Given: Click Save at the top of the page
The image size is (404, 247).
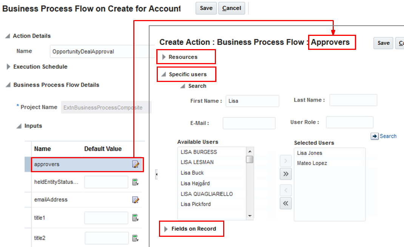Looking at the screenshot, I should click(206, 8).
